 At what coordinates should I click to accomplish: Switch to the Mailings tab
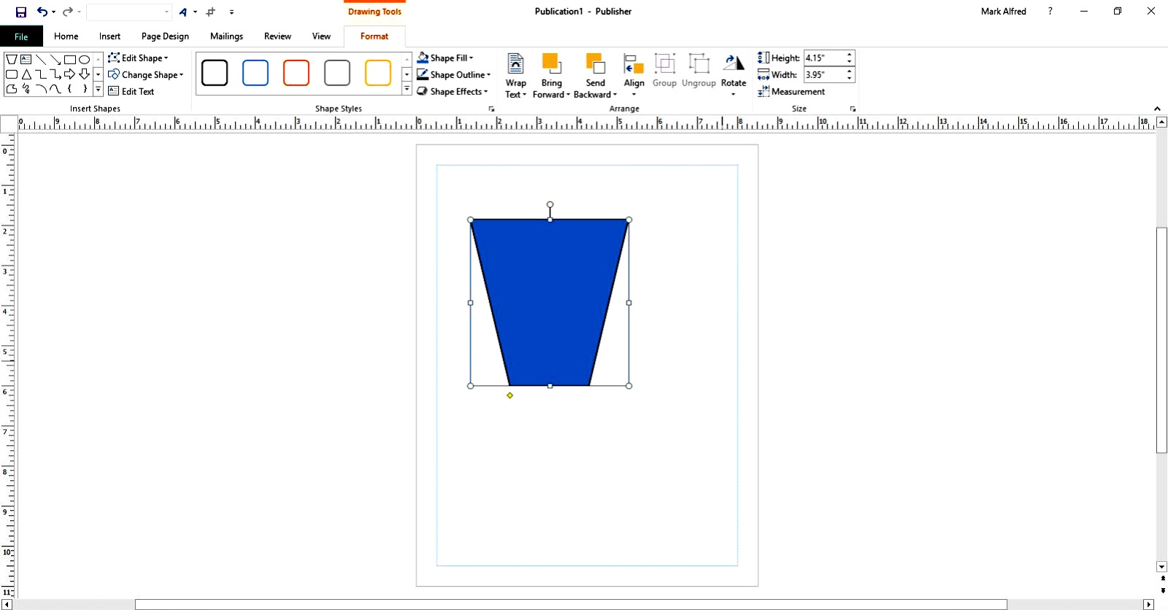226,36
